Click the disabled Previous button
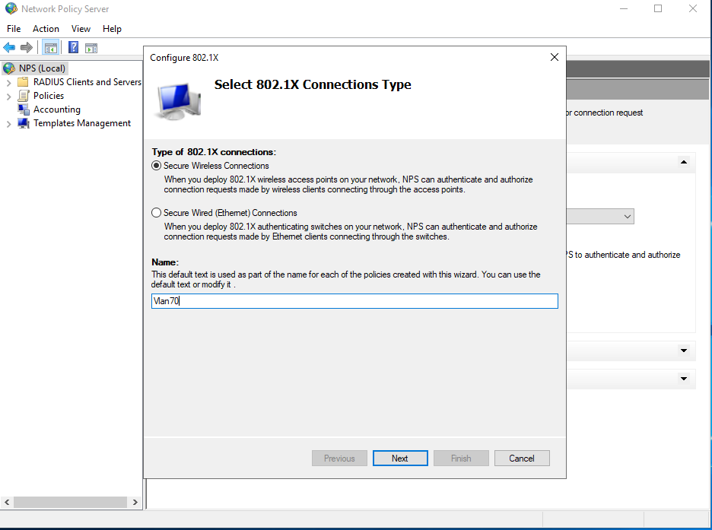The height and width of the screenshot is (530, 712). click(339, 459)
